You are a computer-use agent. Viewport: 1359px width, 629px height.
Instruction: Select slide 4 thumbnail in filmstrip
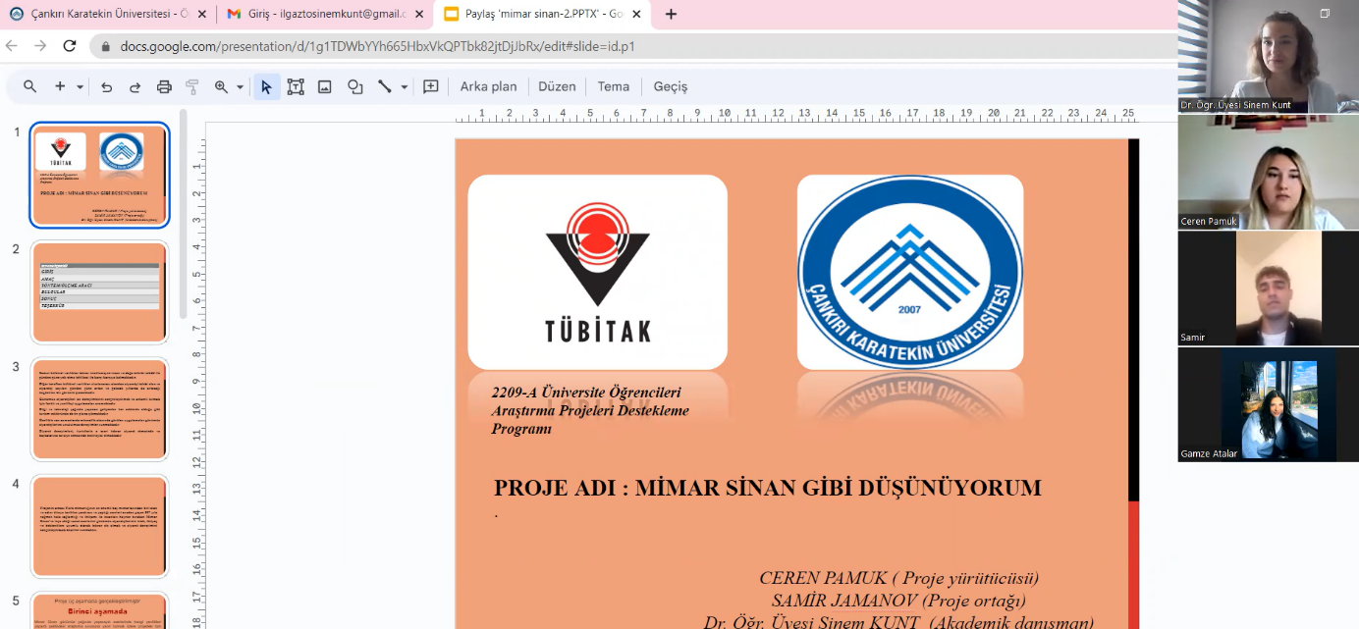pos(99,527)
